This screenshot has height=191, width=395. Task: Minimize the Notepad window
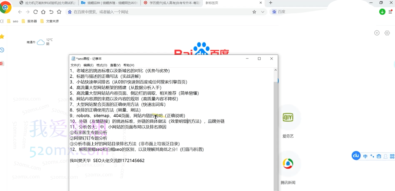tap(248, 58)
